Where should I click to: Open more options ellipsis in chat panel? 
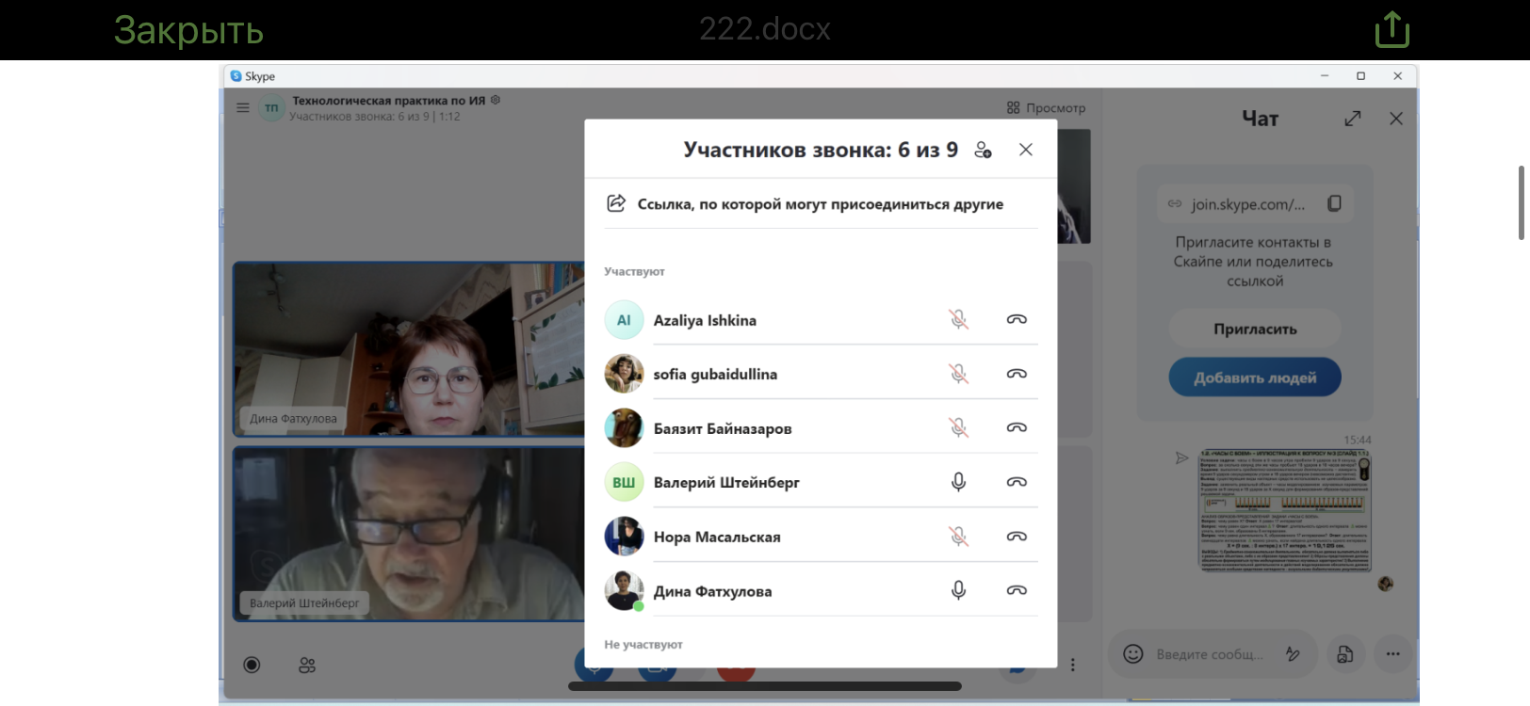(x=1392, y=654)
